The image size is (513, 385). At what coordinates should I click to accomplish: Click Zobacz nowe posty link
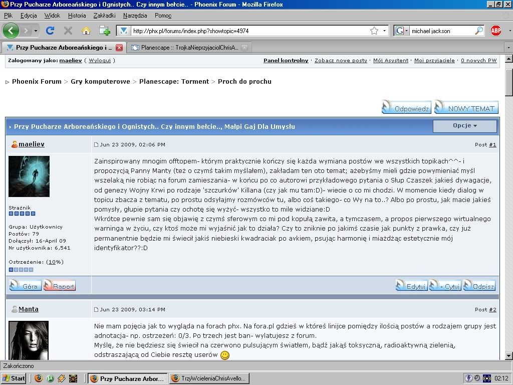click(341, 60)
